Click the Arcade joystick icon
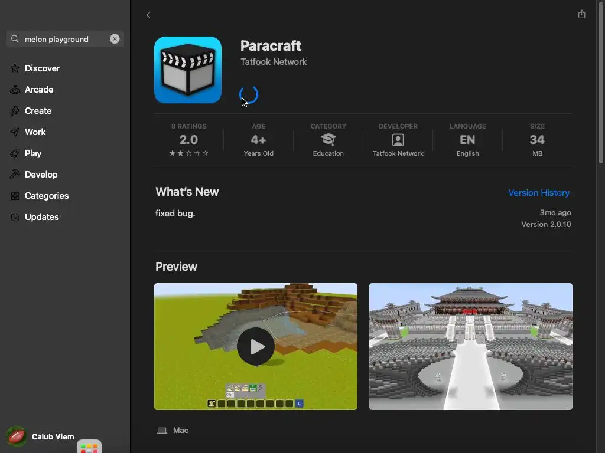 pyautogui.click(x=15, y=90)
